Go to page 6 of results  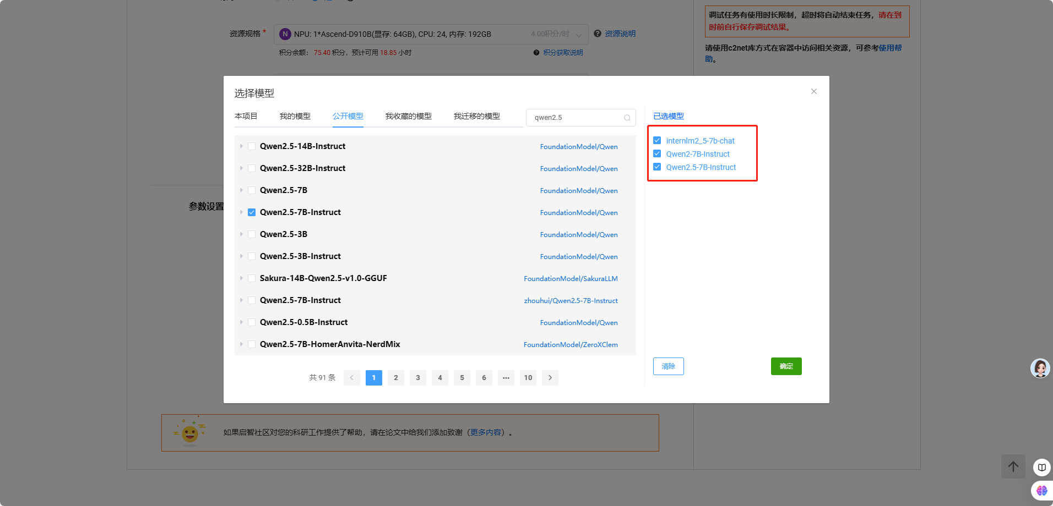click(x=484, y=378)
